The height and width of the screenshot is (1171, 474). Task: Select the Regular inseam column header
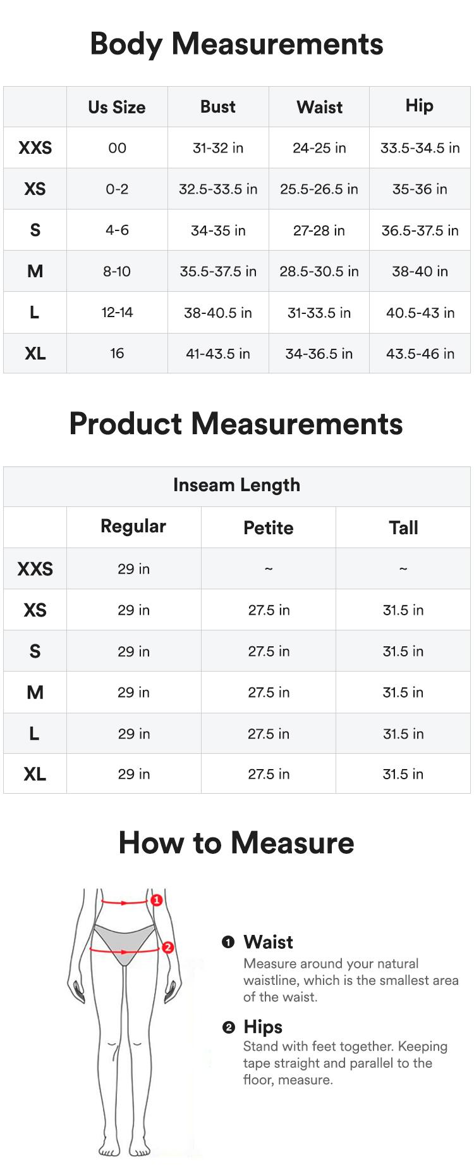click(133, 527)
